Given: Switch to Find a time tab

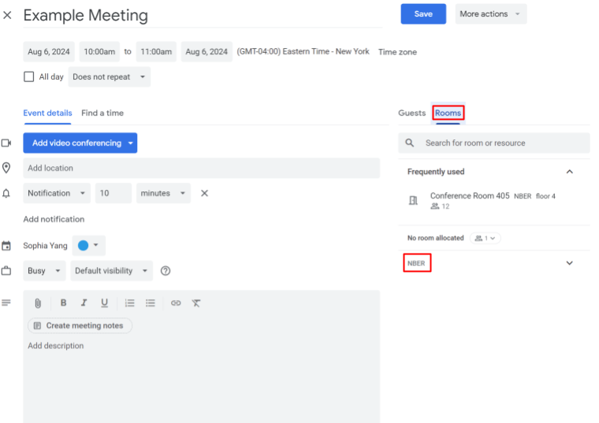Looking at the screenshot, I should click(102, 113).
